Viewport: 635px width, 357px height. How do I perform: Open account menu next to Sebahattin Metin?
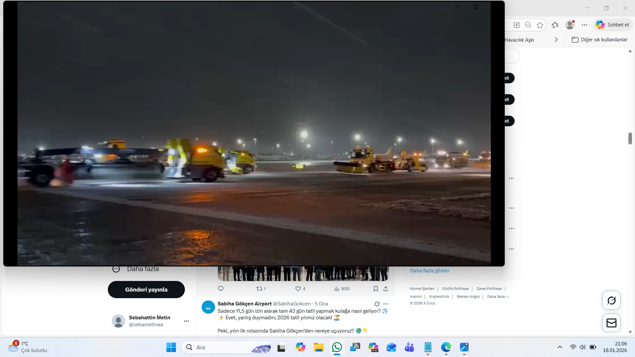(x=186, y=321)
